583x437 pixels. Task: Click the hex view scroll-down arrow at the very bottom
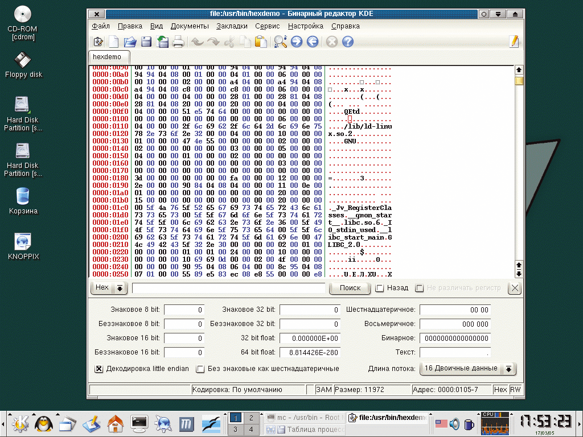click(519, 274)
